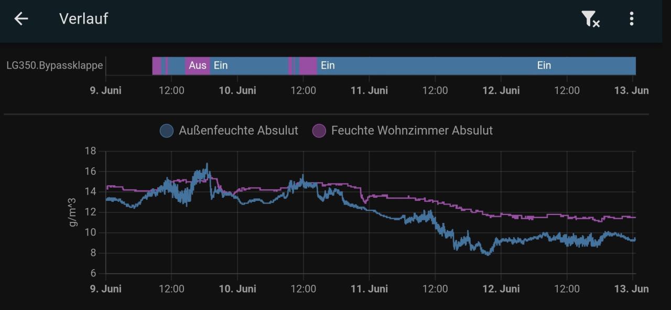The image size is (671, 310).
Task: Click the LG350.Bypassklappe entity label
Action: [55, 66]
